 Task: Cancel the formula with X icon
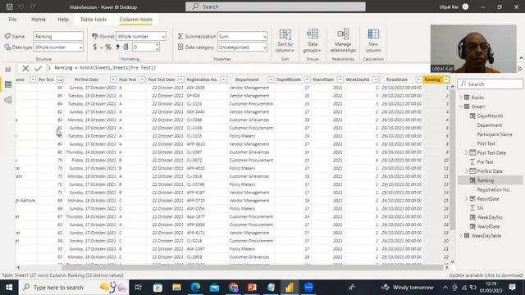click(x=25, y=68)
